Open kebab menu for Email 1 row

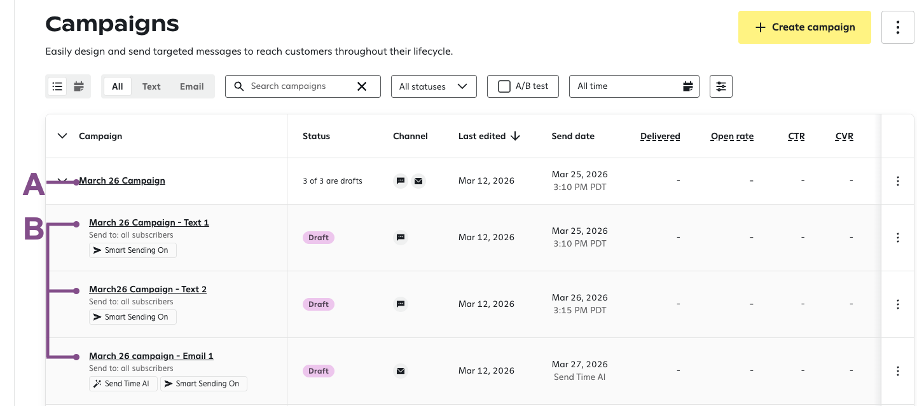pyautogui.click(x=897, y=371)
